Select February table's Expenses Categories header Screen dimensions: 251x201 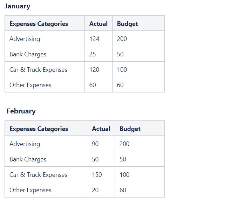click(x=39, y=129)
